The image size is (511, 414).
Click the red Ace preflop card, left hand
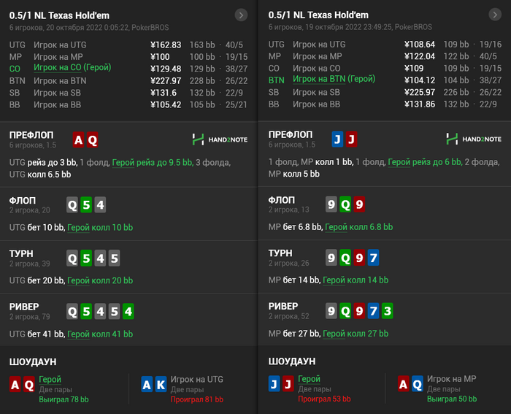[78, 140]
